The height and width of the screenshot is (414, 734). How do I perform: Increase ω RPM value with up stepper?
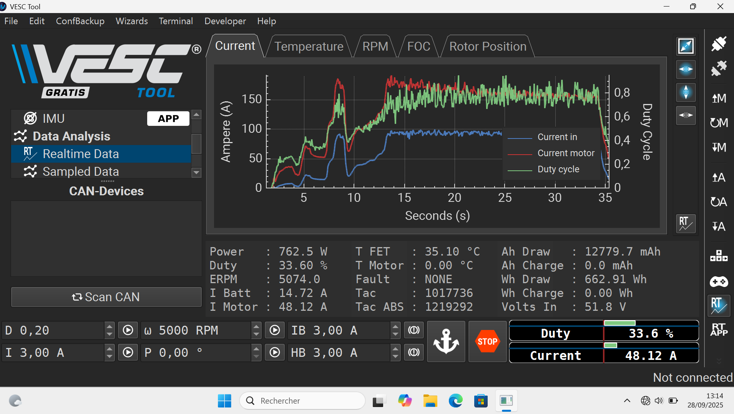(x=256, y=327)
